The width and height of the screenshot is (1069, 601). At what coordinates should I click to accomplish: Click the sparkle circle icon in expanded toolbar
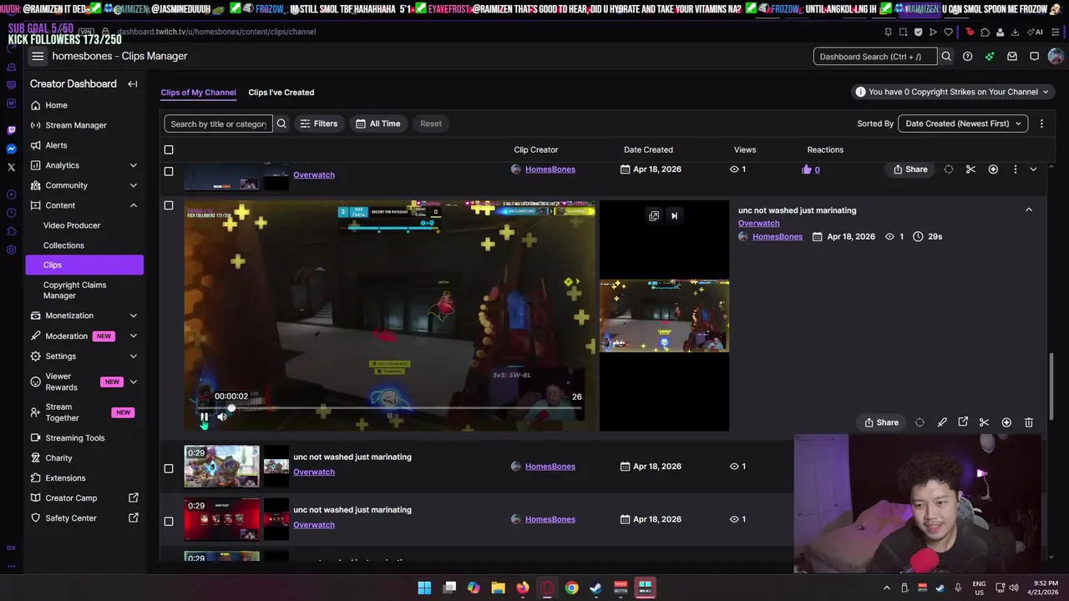pyautogui.click(x=1006, y=422)
